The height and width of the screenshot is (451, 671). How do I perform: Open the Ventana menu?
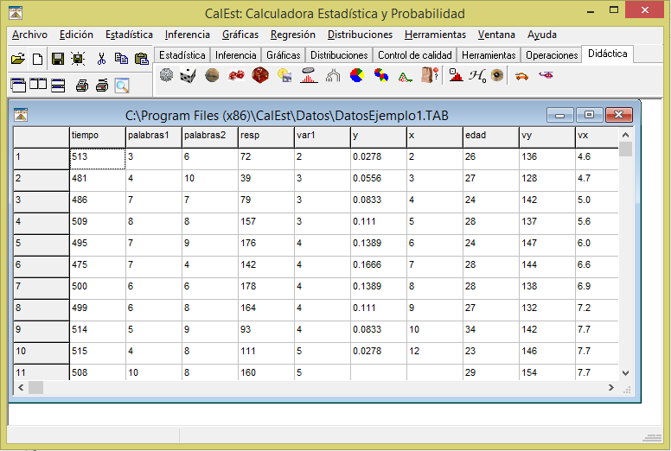496,35
